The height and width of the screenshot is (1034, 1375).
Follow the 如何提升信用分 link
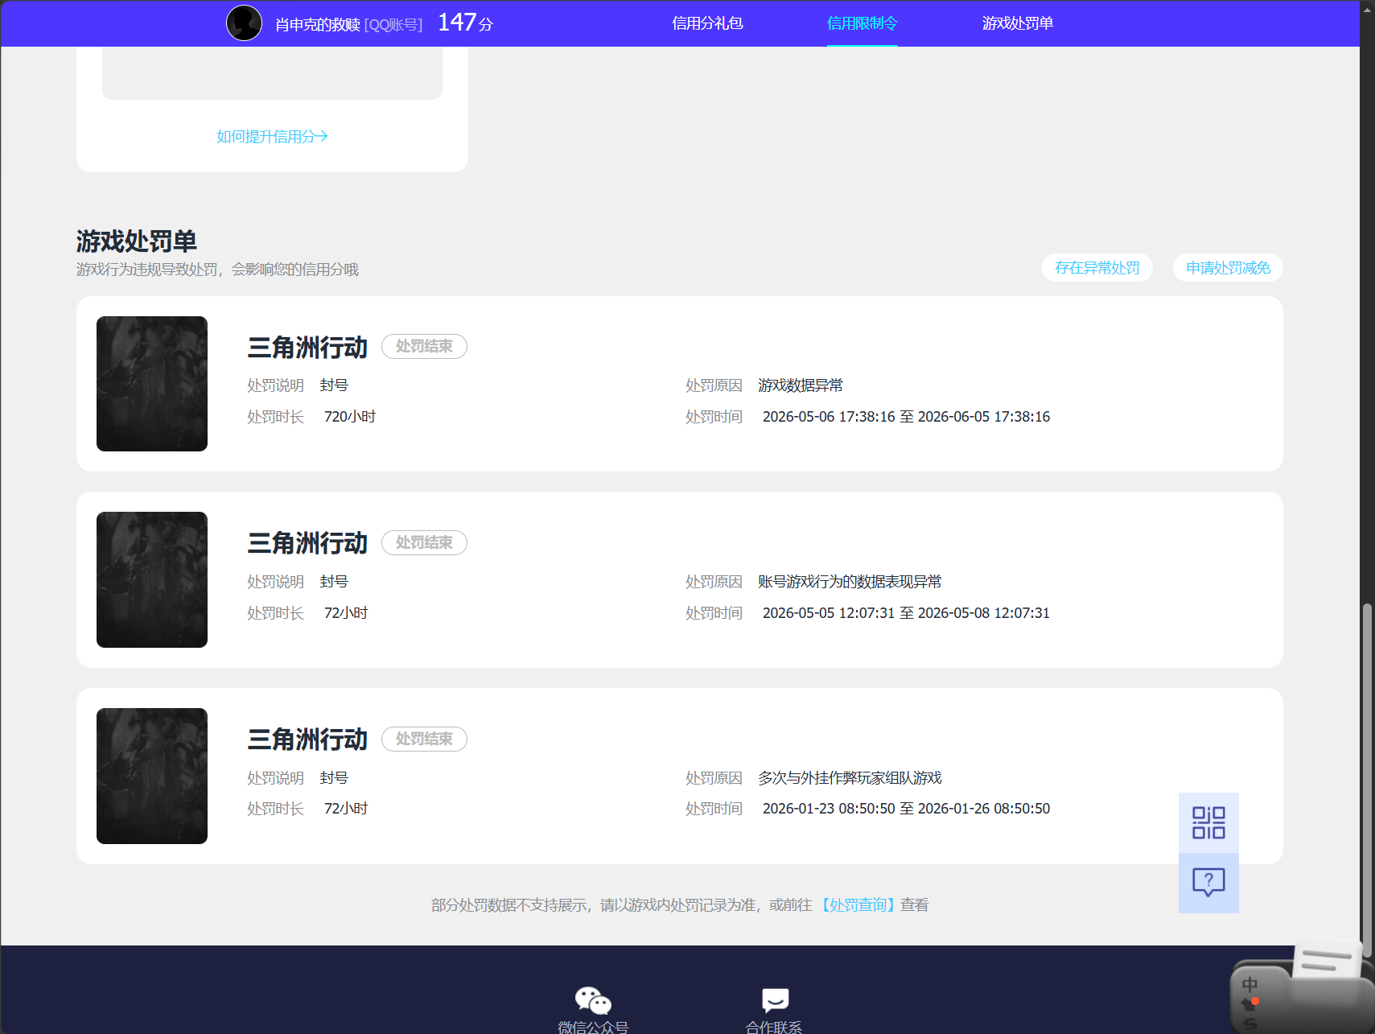click(x=272, y=137)
